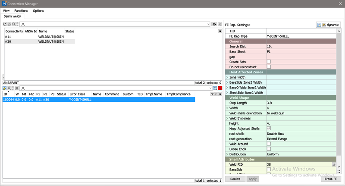This screenshot has width=345, height=186.
Task: Click the Apply button
Action: 253,179
